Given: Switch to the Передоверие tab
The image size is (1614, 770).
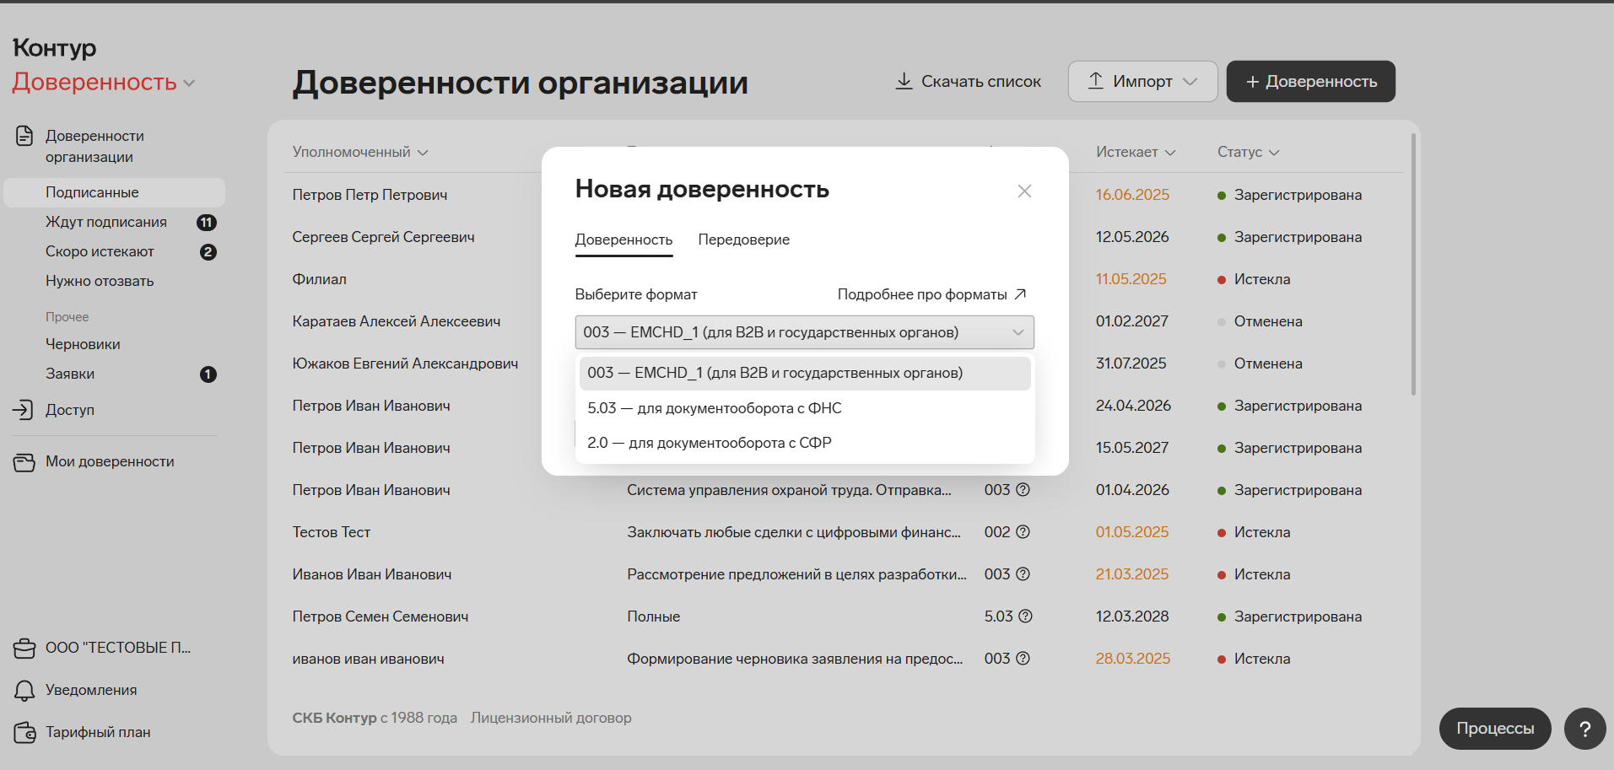Looking at the screenshot, I should click(743, 240).
